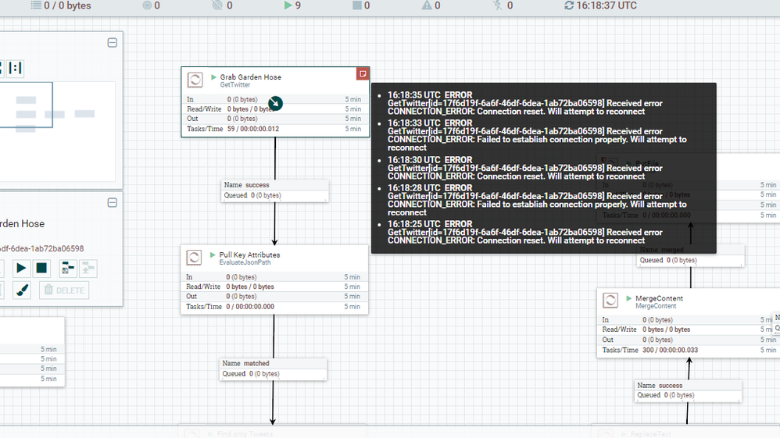780x438 pixels.
Task: Stop the selected component with stop button
Action: (x=42, y=269)
